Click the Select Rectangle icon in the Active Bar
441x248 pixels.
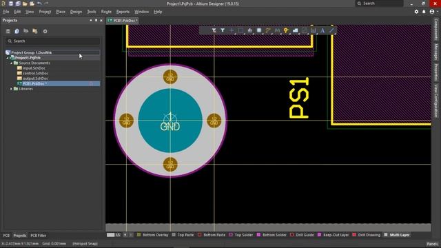[240, 30]
